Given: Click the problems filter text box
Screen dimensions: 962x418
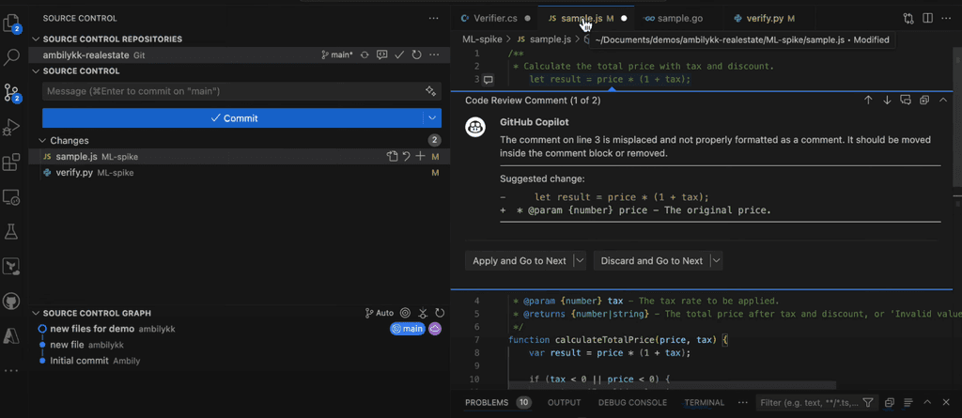Looking at the screenshot, I should click(x=808, y=403).
